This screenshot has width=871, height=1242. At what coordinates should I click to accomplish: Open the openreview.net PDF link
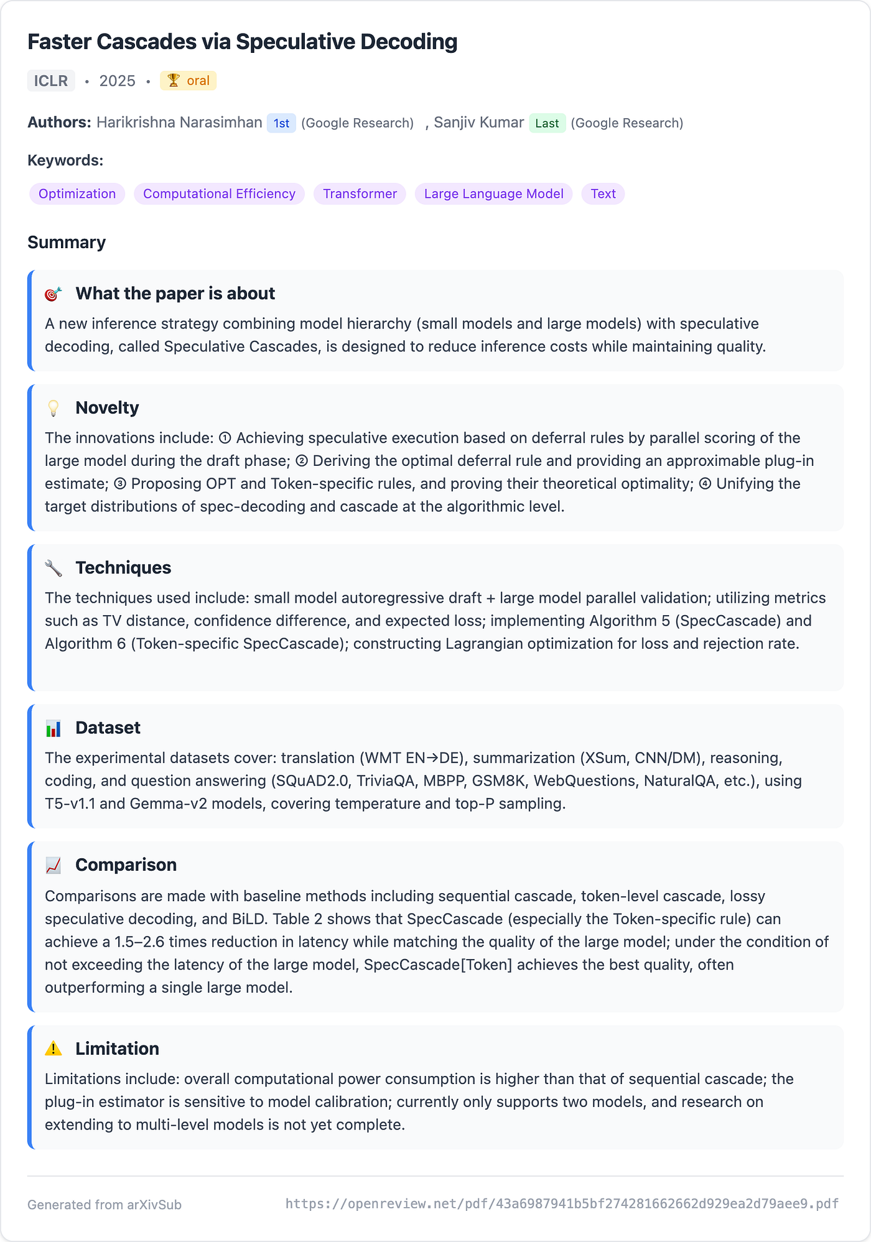coord(562,1204)
